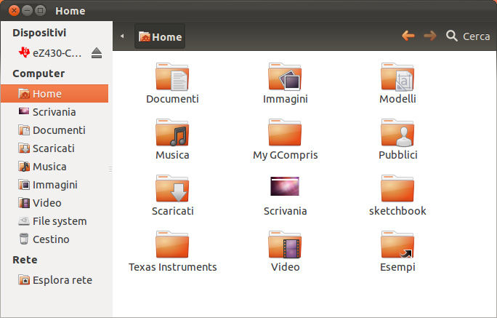Select Cestino in the sidebar
The image size is (497, 318).
51,239
